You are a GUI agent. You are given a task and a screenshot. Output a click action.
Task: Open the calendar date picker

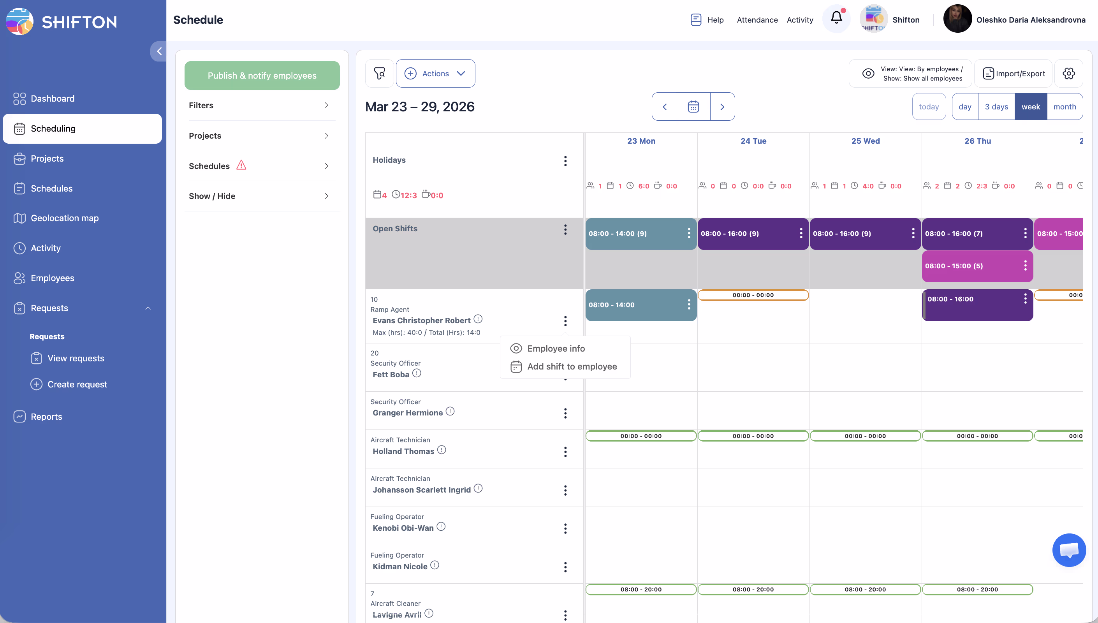click(x=693, y=107)
